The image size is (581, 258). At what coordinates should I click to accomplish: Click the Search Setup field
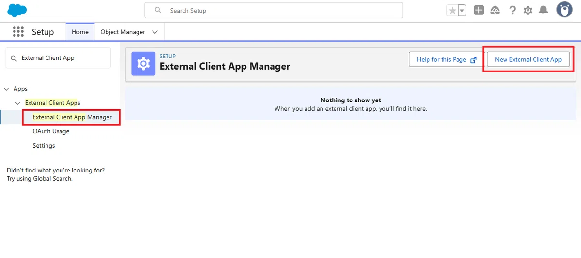[274, 10]
